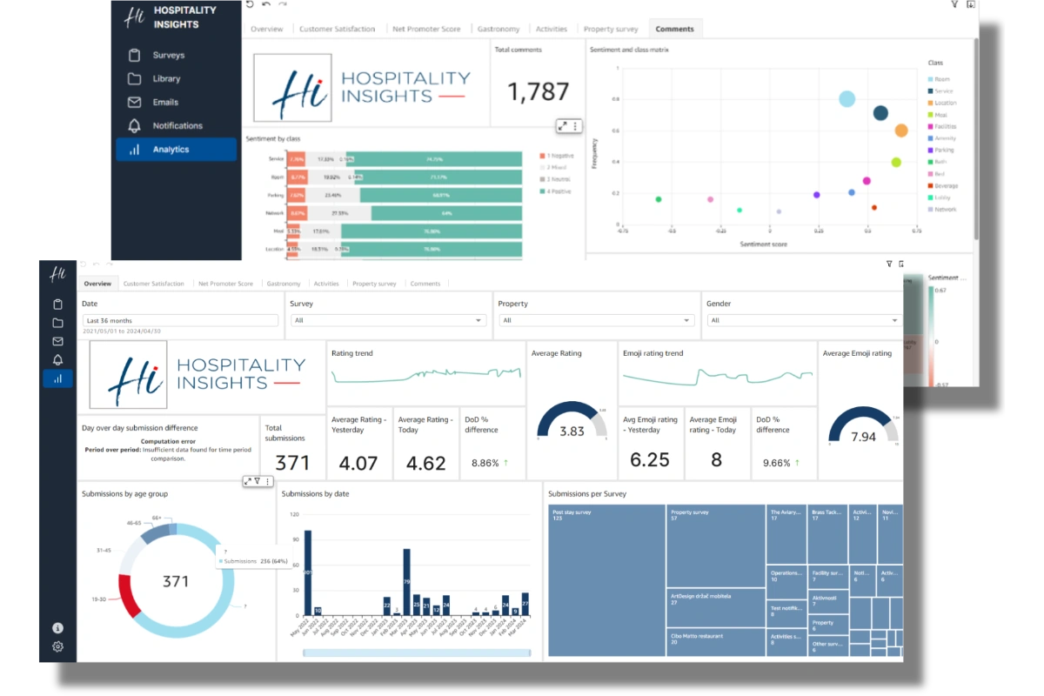This screenshot has width=1044, height=696.
Task: Toggle the '4 Positive' sentiment legend entry
Action: coord(559,191)
